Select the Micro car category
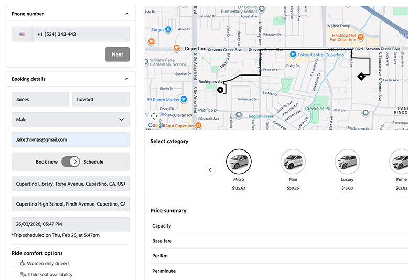Viewport: 408px width, 280px height. (239, 161)
